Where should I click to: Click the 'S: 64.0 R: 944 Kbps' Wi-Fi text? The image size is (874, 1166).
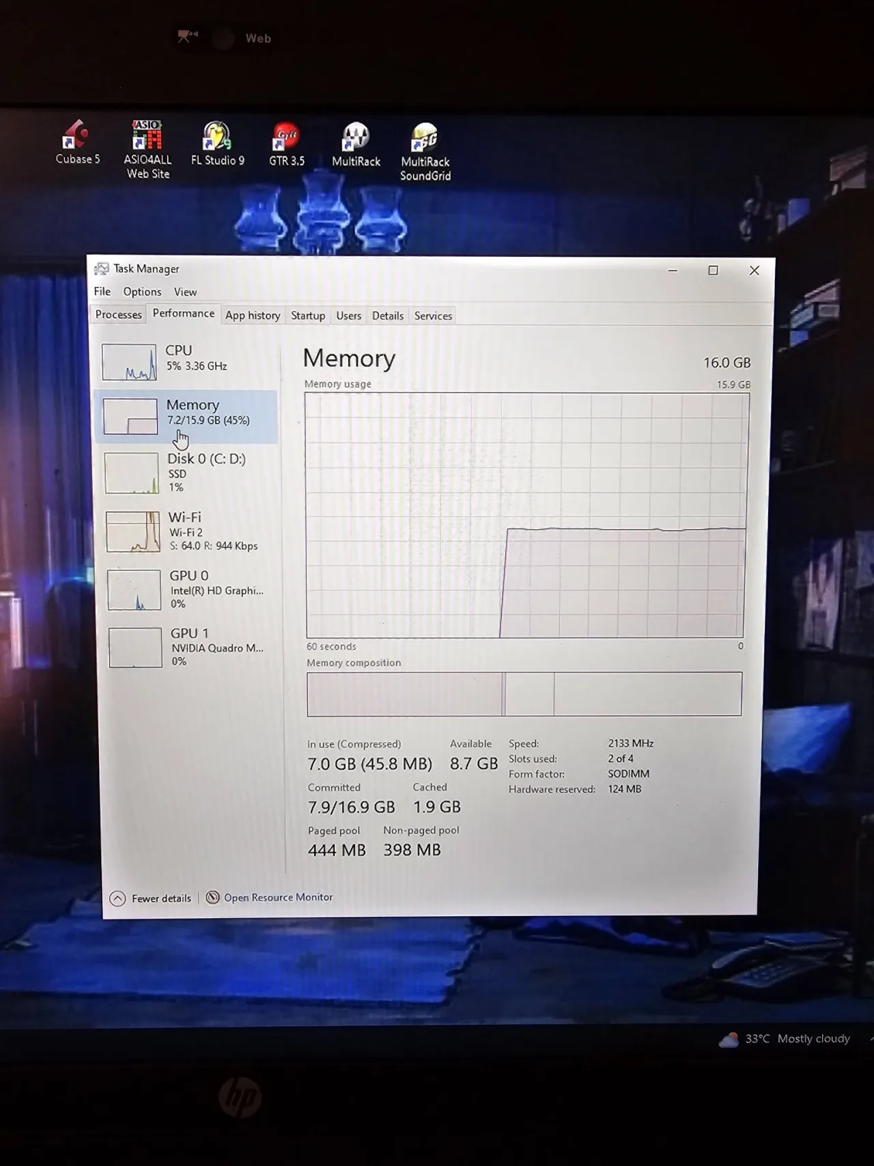click(x=214, y=546)
